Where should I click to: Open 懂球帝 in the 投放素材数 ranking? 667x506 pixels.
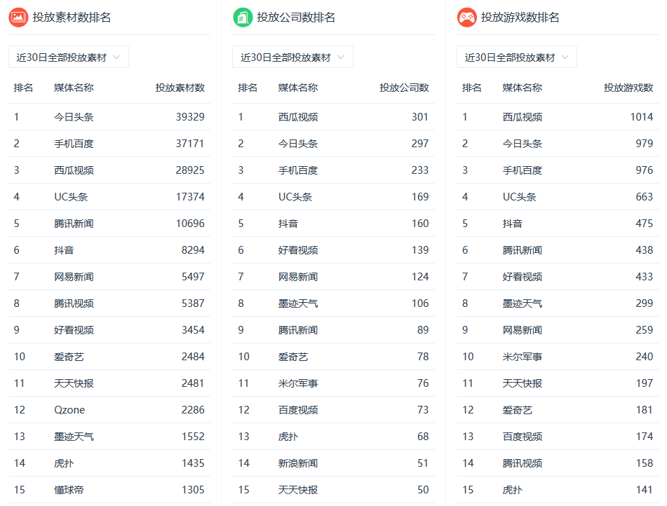click(69, 490)
